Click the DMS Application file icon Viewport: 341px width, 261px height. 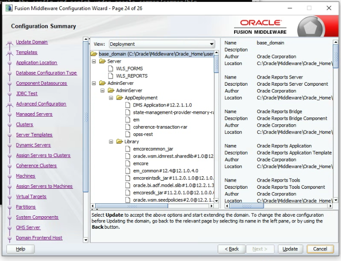coord(128,105)
